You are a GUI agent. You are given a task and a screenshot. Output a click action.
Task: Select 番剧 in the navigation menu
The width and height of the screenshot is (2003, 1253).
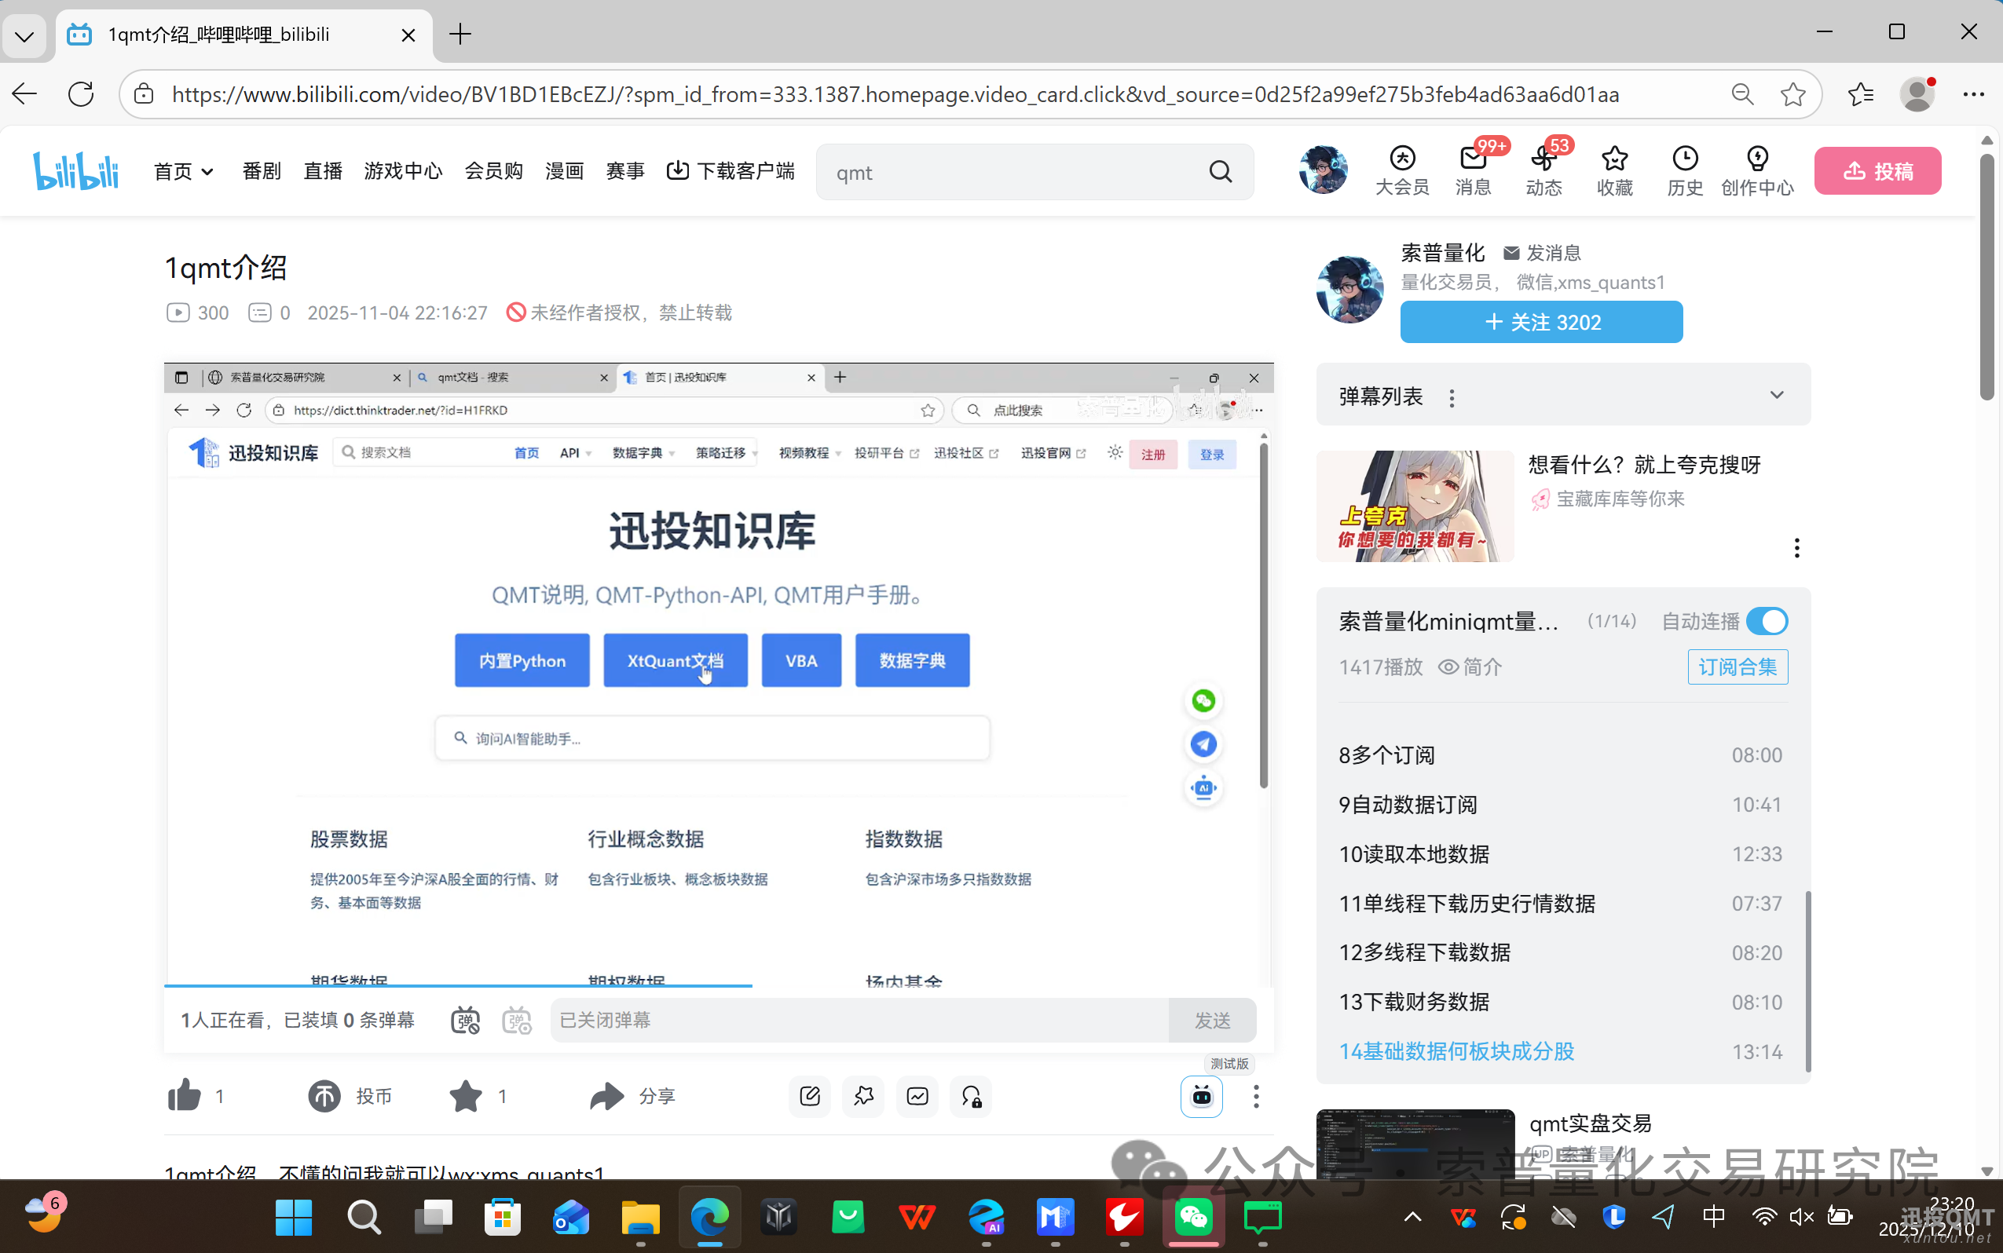click(261, 170)
